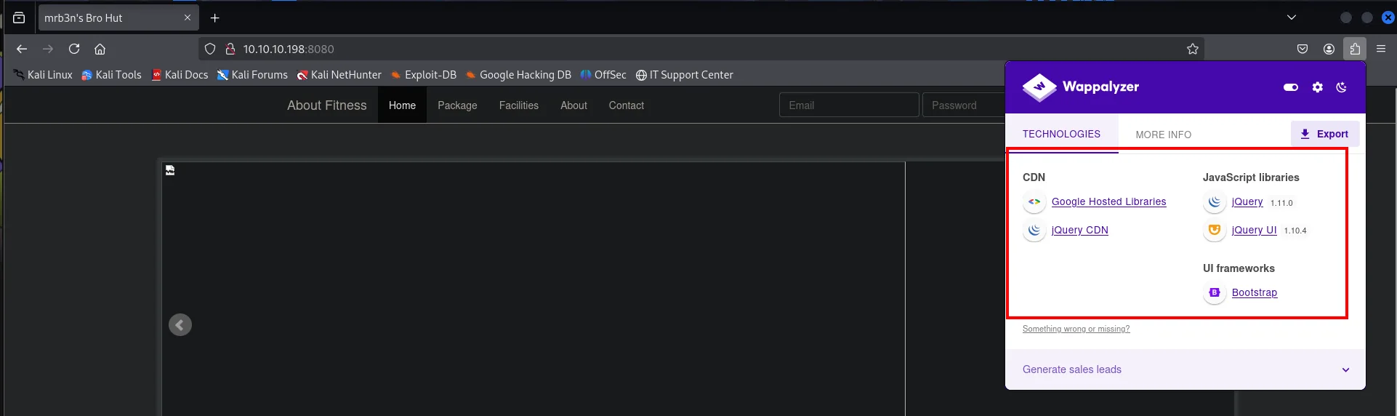This screenshot has height=416, width=1397.
Task: Open the jQuery library link
Action: [1247, 201]
